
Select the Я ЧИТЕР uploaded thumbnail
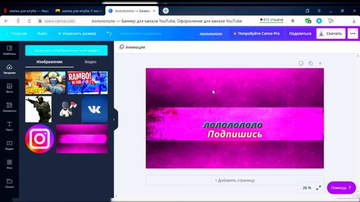pos(45,82)
